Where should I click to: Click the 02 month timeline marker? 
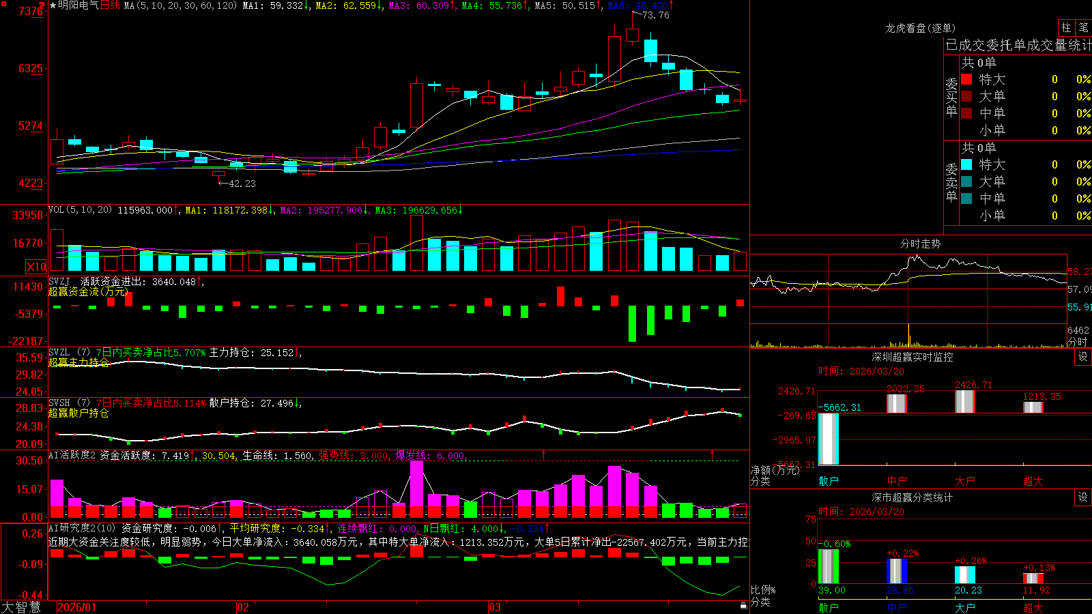242,607
